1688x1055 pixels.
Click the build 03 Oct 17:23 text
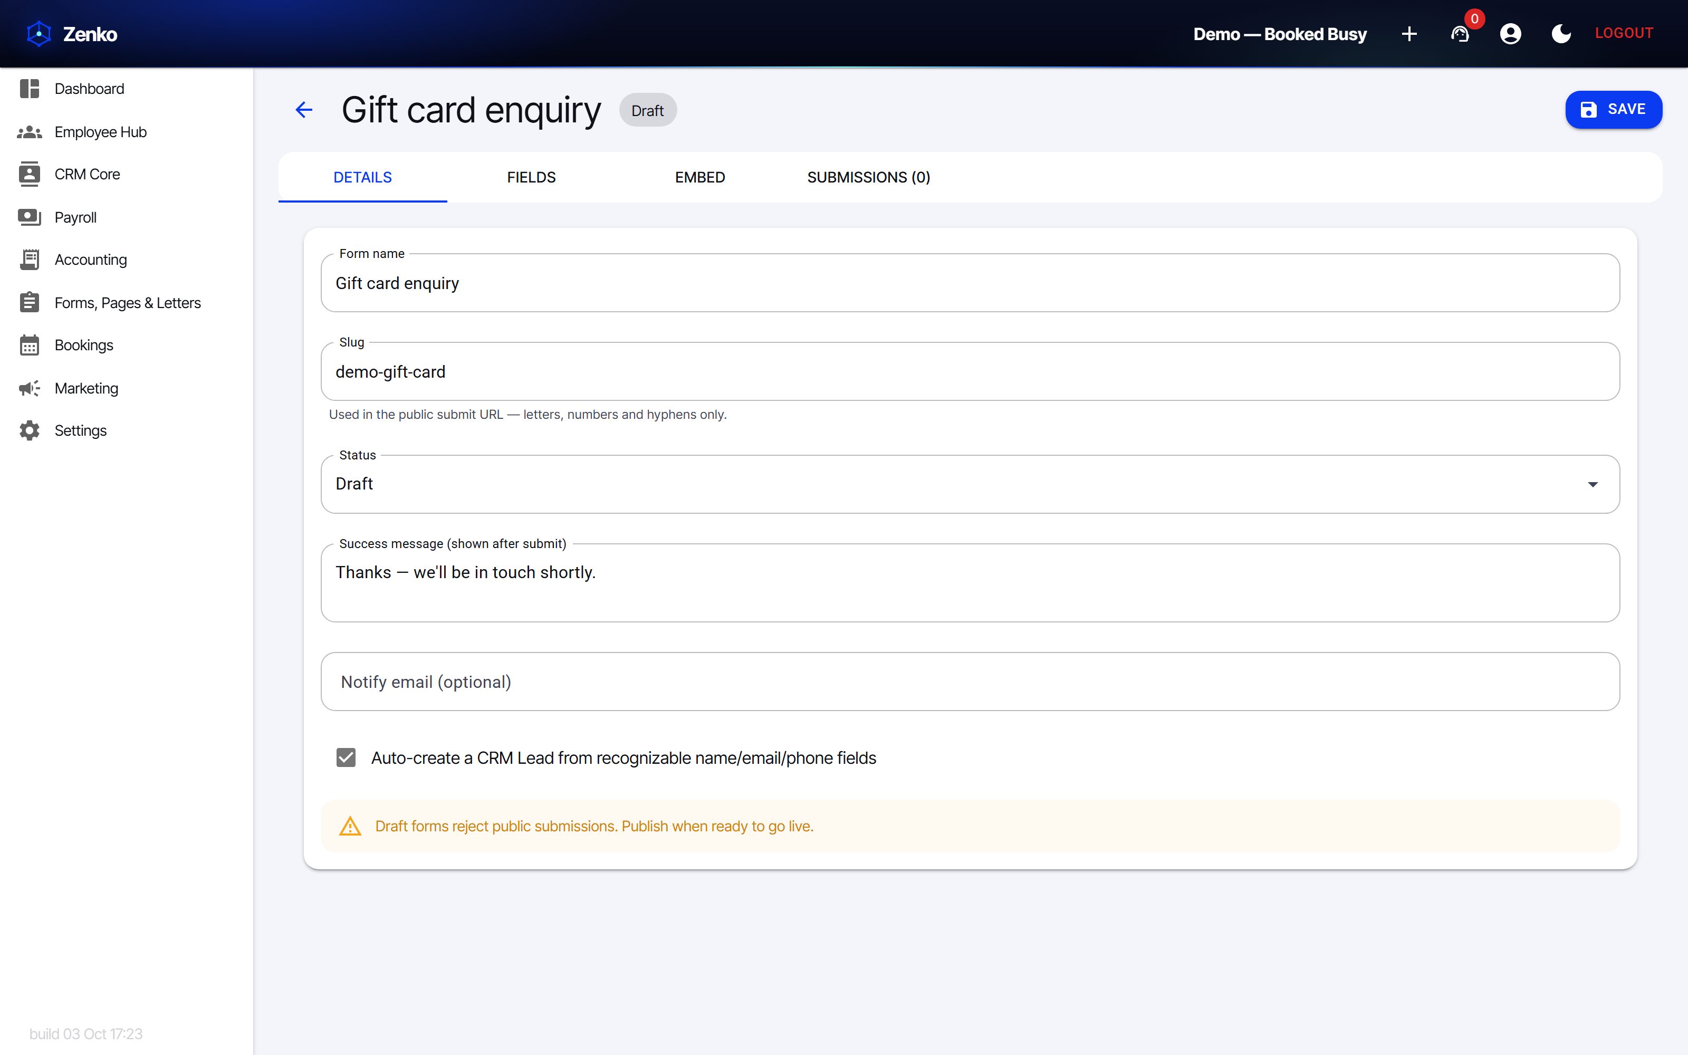click(86, 1033)
